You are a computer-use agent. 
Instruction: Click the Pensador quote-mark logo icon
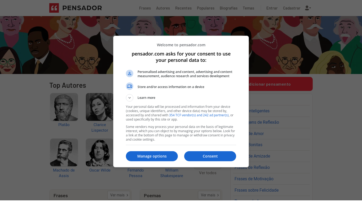click(x=54, y=8)
